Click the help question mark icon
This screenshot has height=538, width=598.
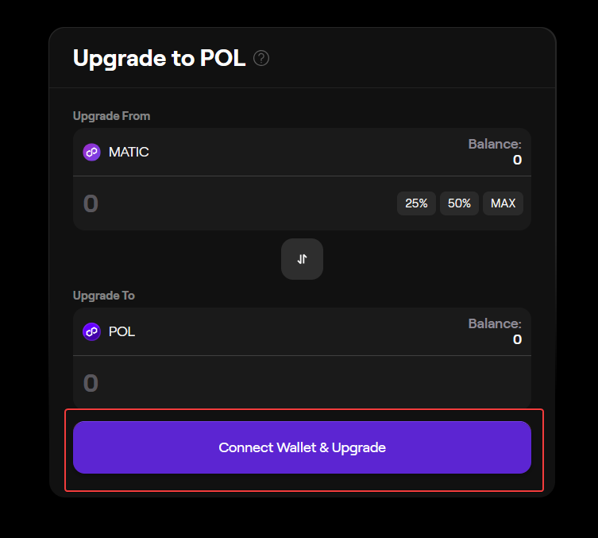261,58
